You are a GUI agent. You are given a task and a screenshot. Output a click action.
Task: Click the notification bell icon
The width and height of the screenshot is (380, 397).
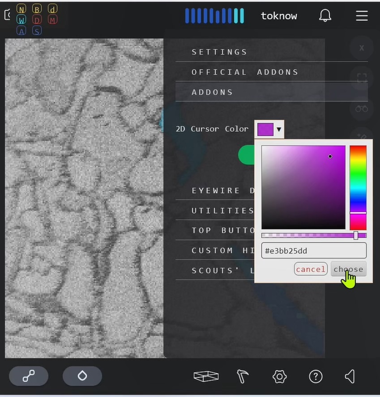[x=325, y=16]
